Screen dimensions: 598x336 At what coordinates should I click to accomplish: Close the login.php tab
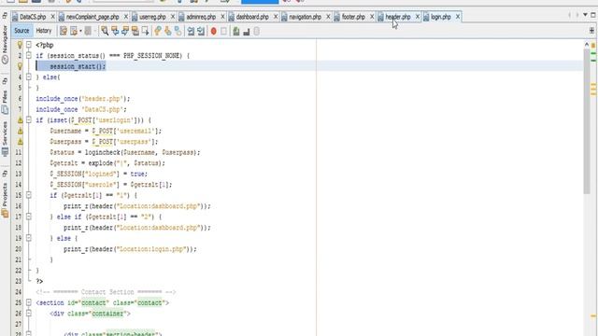458,17
